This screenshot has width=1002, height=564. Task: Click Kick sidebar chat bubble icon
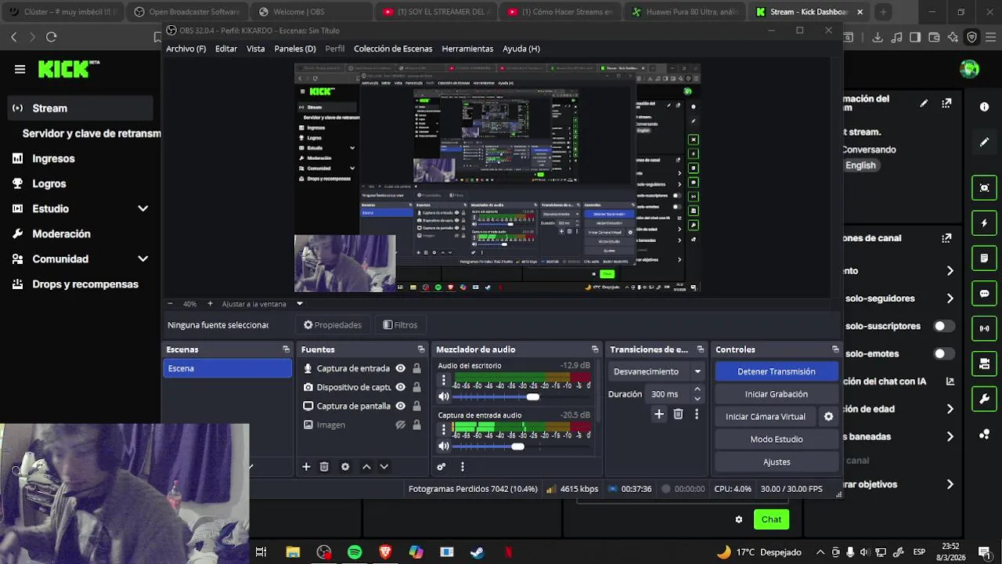tap(984, 294)
